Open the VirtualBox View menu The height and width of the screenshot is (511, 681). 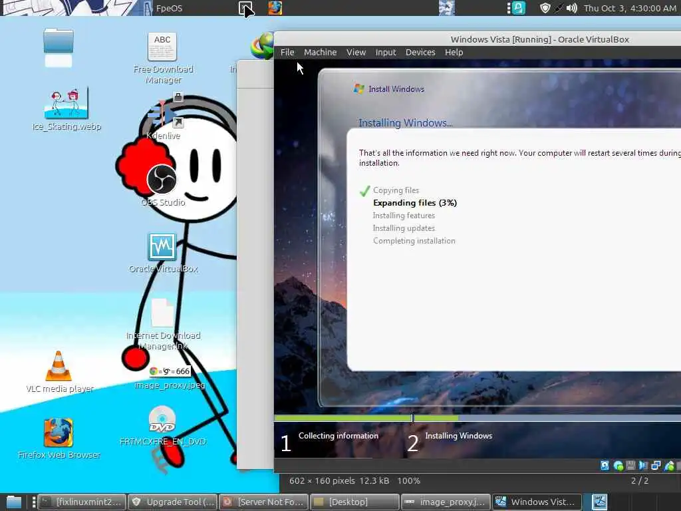tap(356, 52)
